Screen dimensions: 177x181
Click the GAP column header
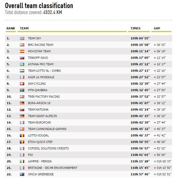pyautogui.click(x=157, y=28)
